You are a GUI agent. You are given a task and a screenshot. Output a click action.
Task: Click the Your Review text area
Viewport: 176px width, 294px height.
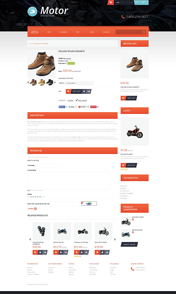coord(69,181)
